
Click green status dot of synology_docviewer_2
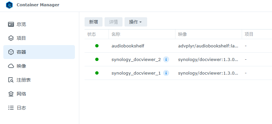pos(97,59)
